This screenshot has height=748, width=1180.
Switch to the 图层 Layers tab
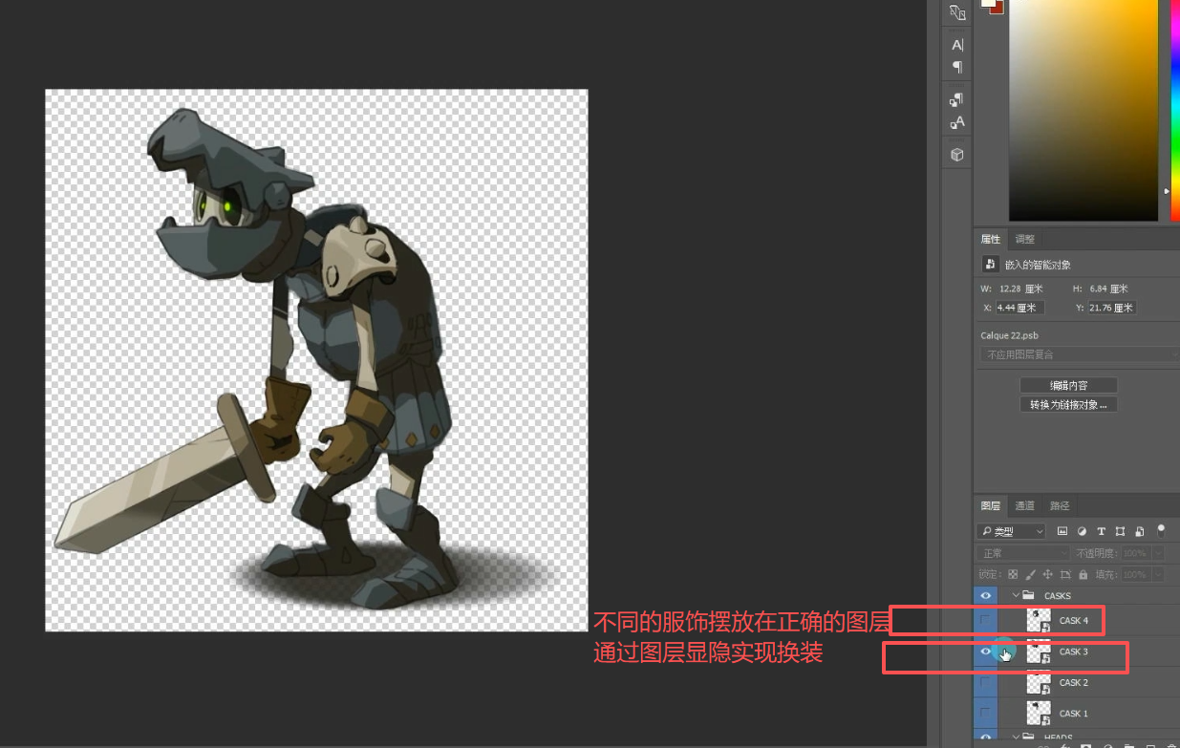[x=991, y=505]
